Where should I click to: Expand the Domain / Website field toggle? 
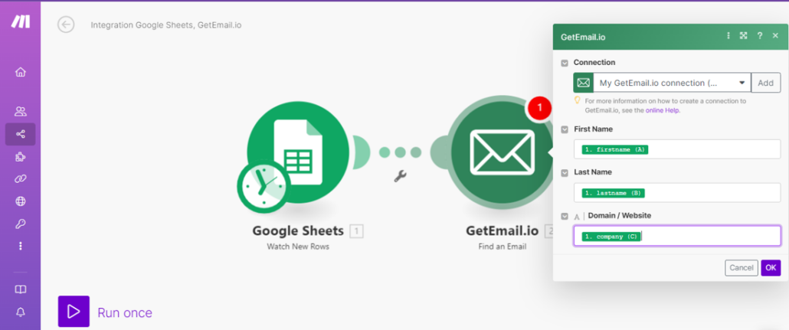[565, 217]
